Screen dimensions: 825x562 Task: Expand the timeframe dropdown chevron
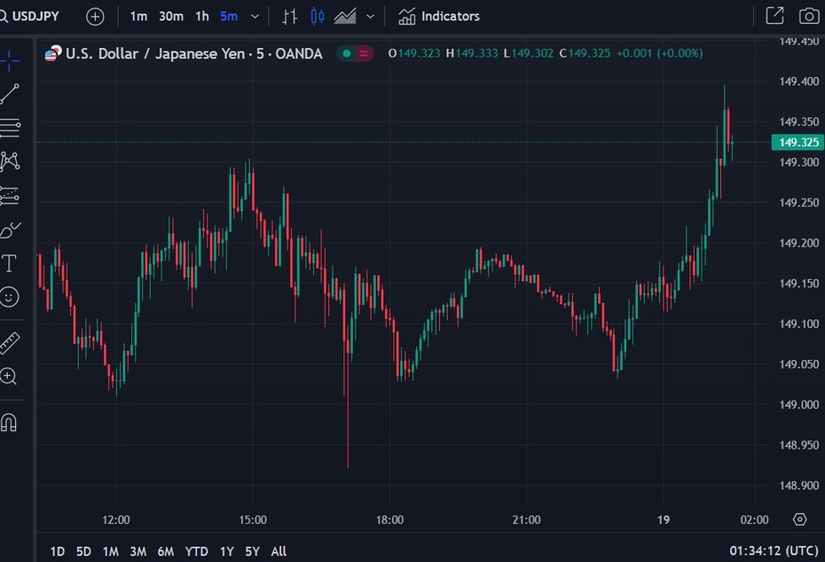click(255, 15)
